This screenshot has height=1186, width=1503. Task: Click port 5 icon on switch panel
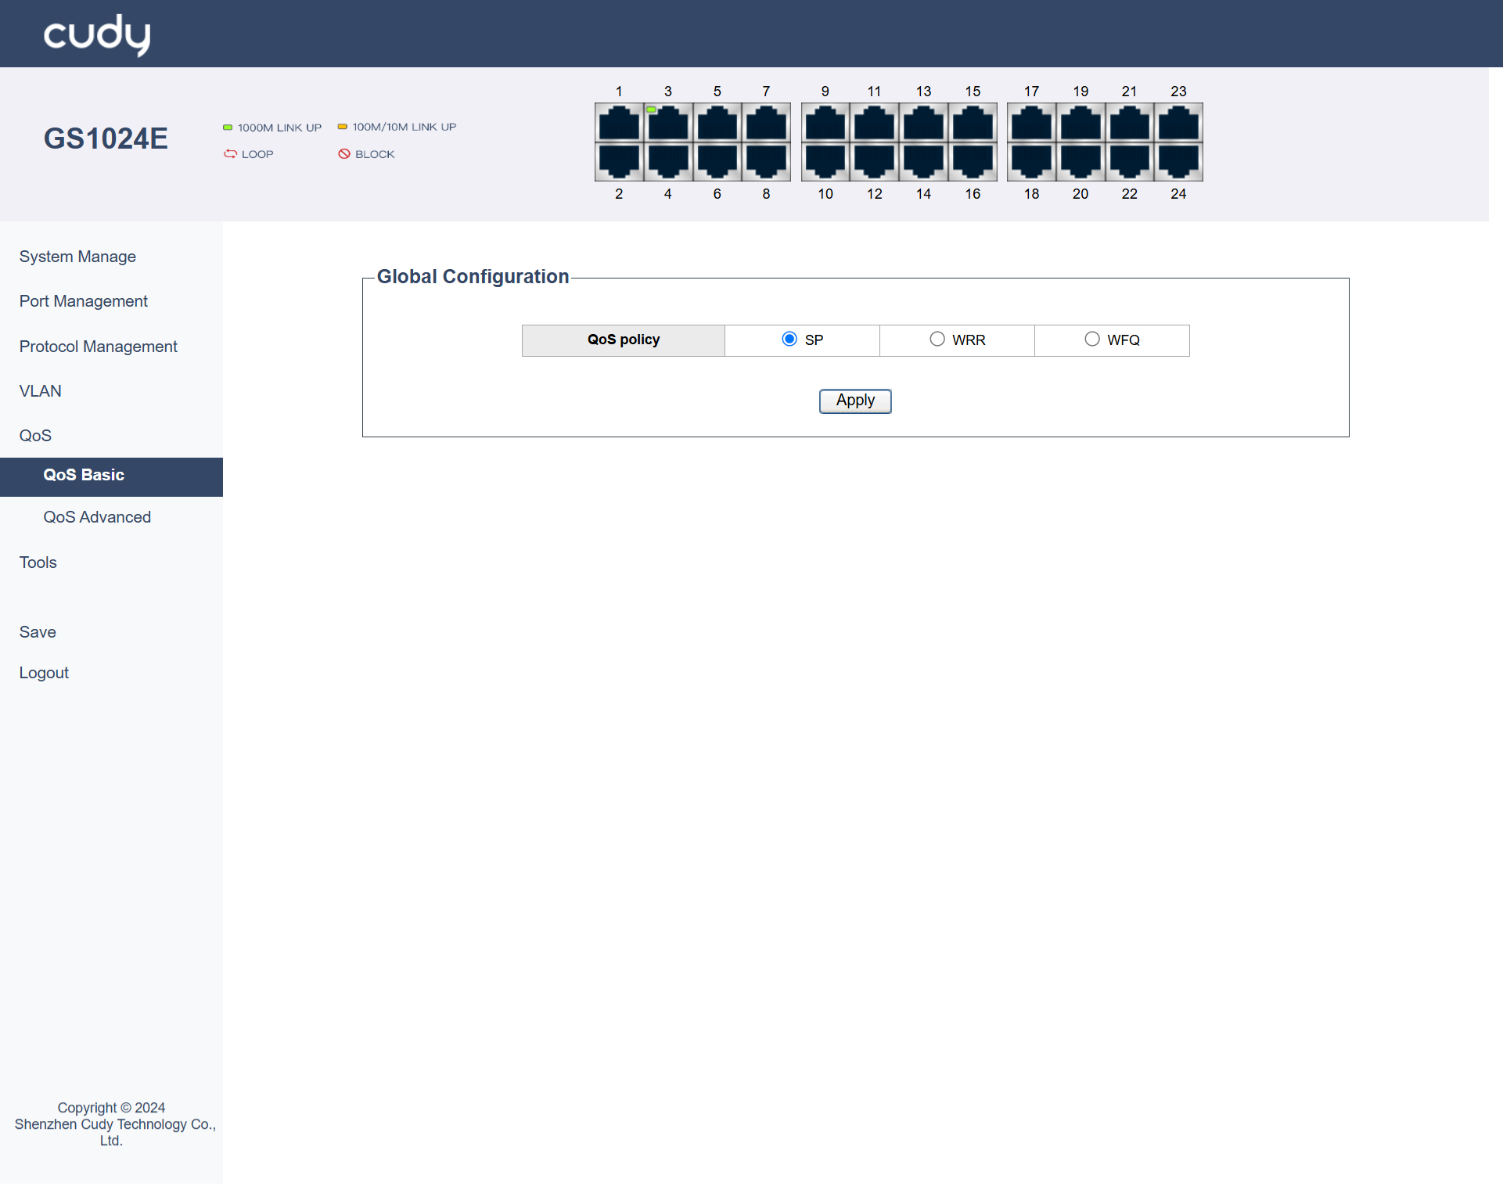click(717, 123)
